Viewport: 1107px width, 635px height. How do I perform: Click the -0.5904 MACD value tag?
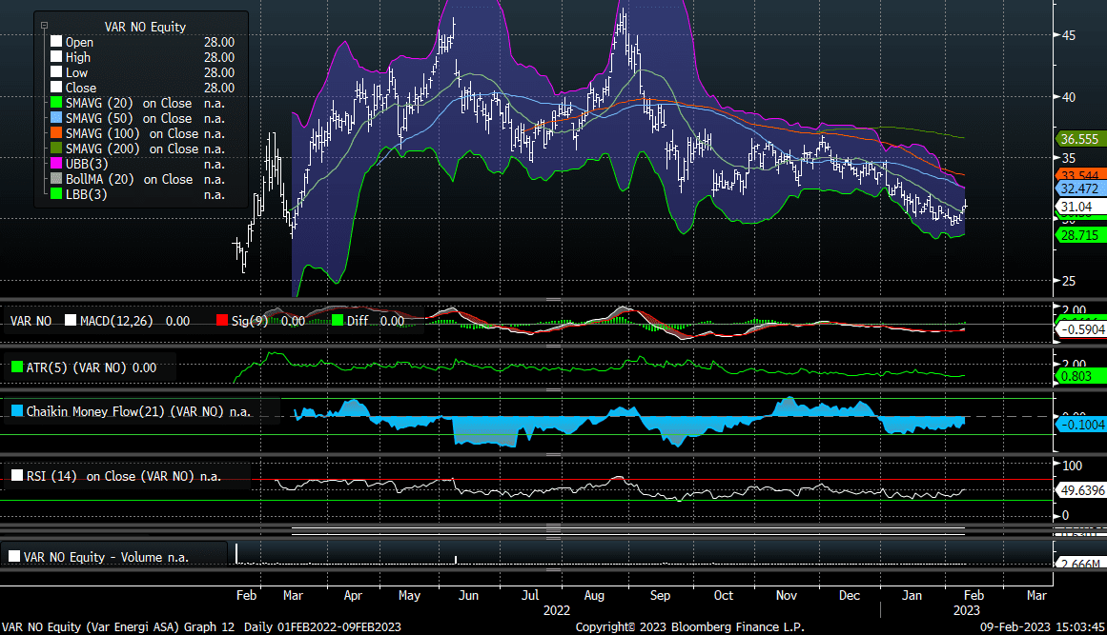tap(1081, 329)
